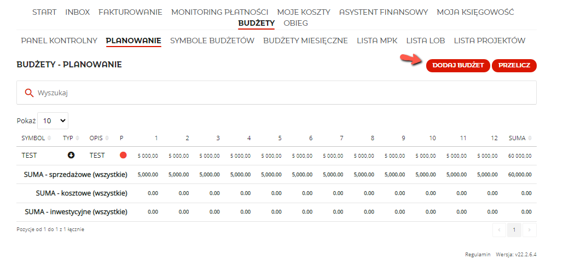This screenshot has width=569, height=270.
Task: Switch to SYMBOLE BUDŻETÓW tab
Action: click(212, 41)
